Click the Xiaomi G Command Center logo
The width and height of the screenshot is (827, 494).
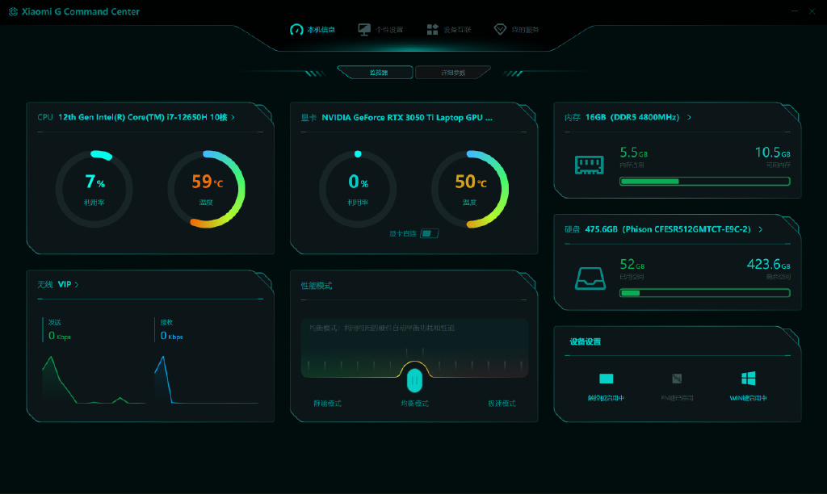(13, 11)
